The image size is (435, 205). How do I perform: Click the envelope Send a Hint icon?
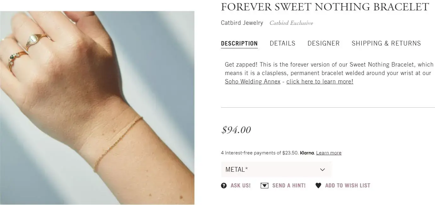point(264,186)
